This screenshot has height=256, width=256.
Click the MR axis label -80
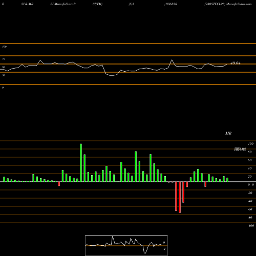[250, 218]
